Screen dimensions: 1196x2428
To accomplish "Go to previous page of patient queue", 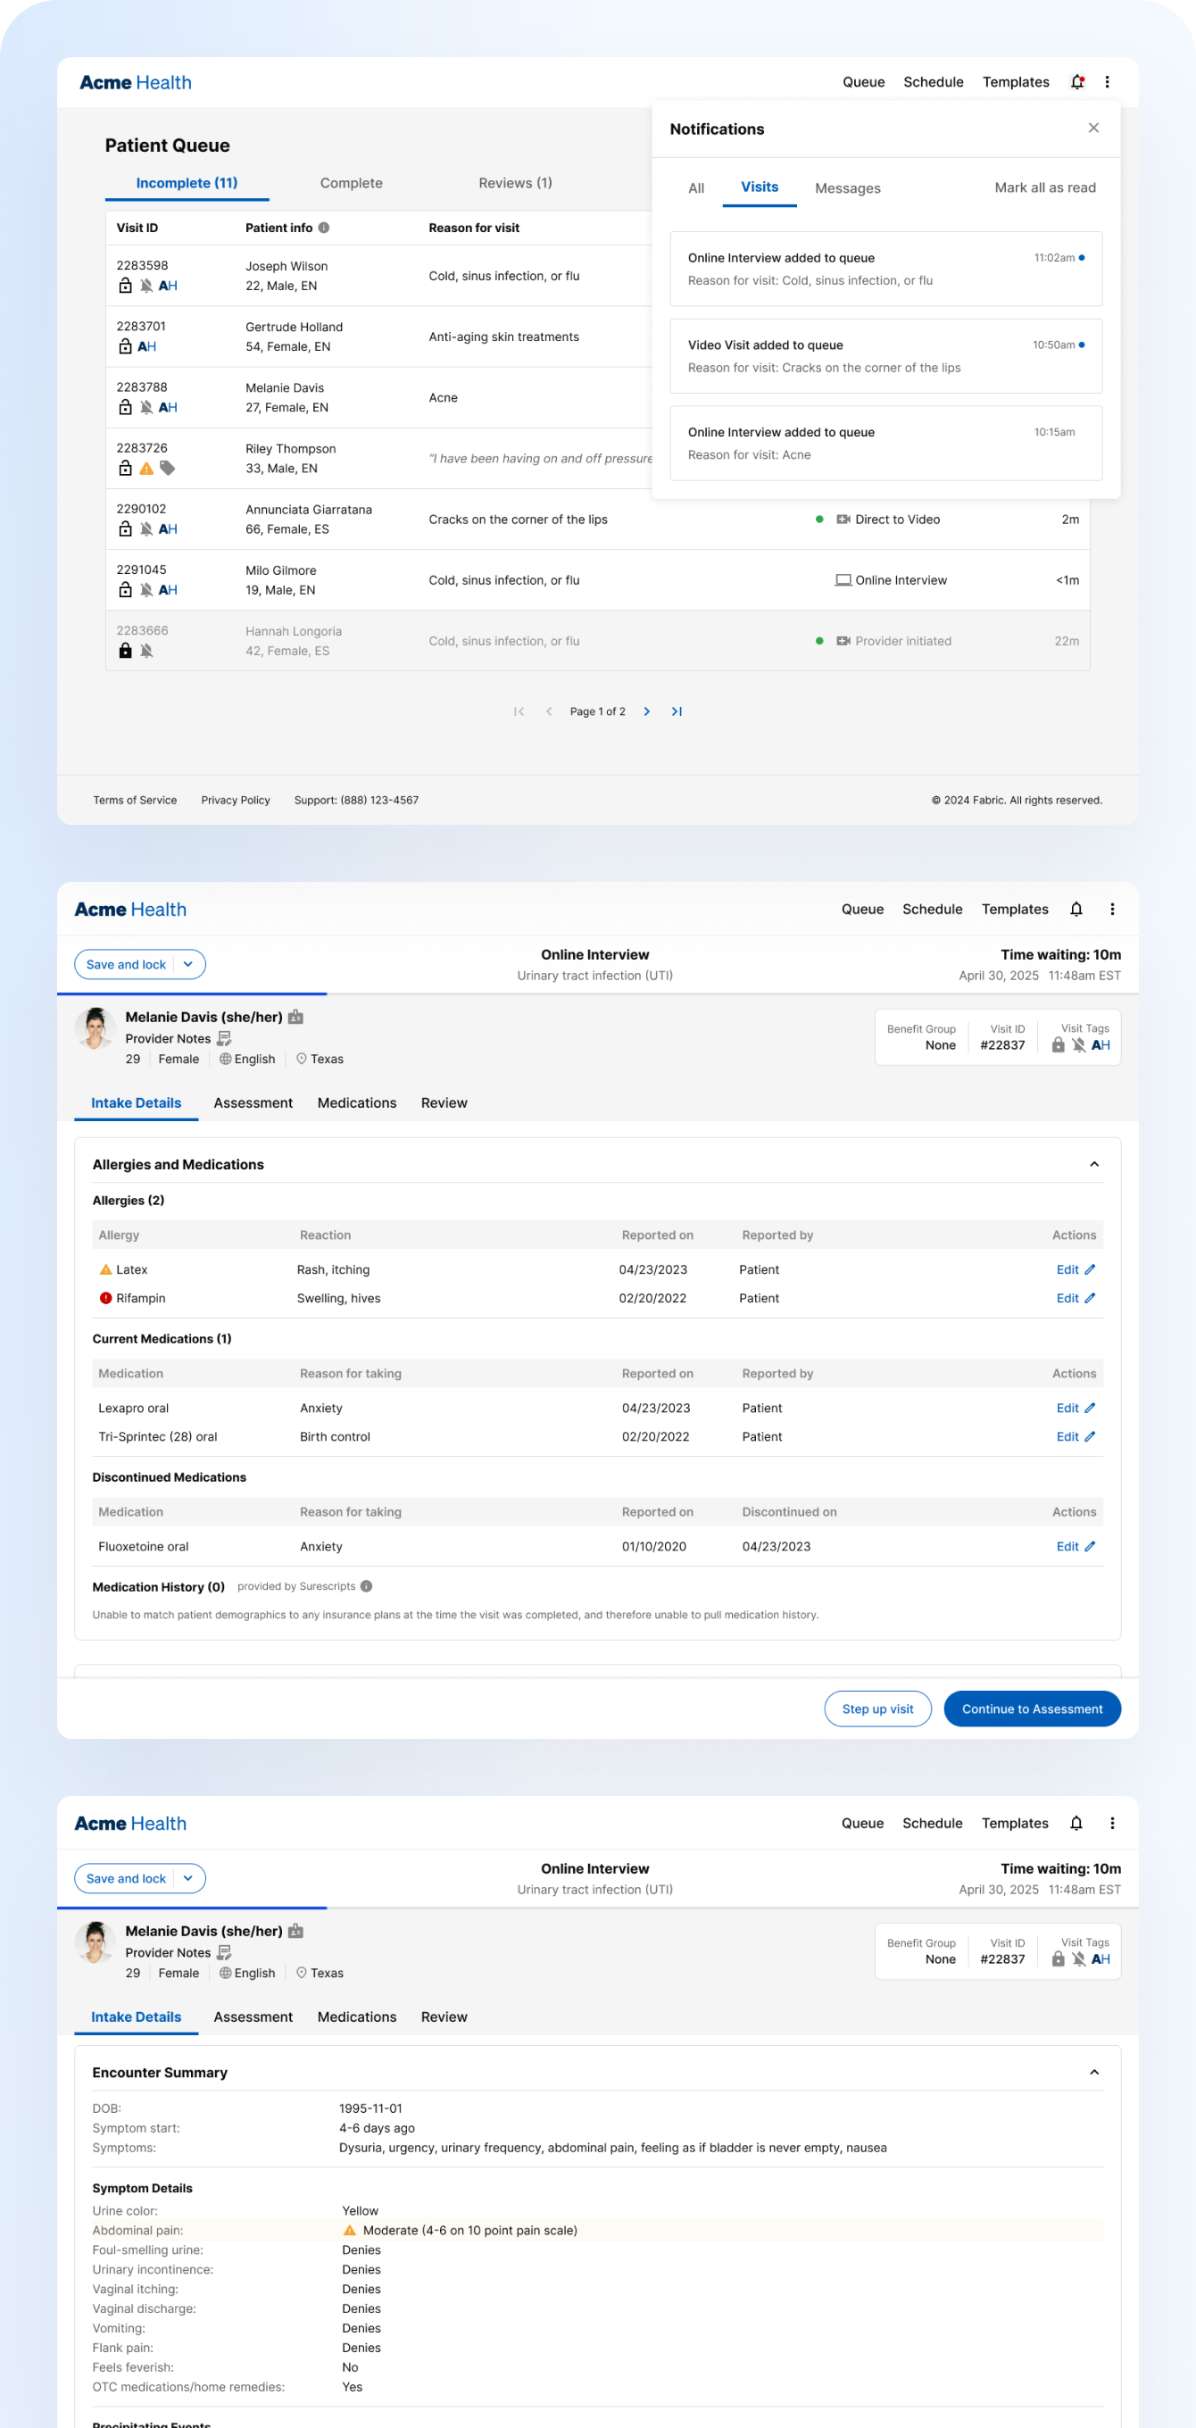I will (x=549, y=711).
